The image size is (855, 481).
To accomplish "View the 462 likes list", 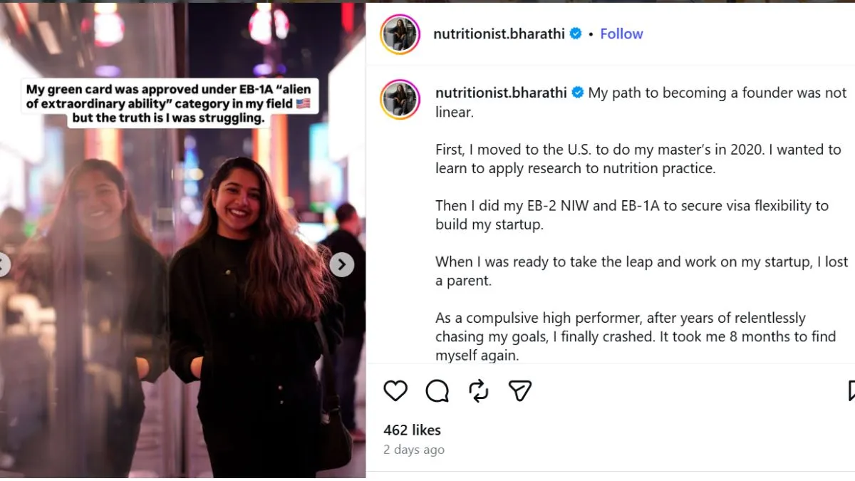I will pos(412,430).
